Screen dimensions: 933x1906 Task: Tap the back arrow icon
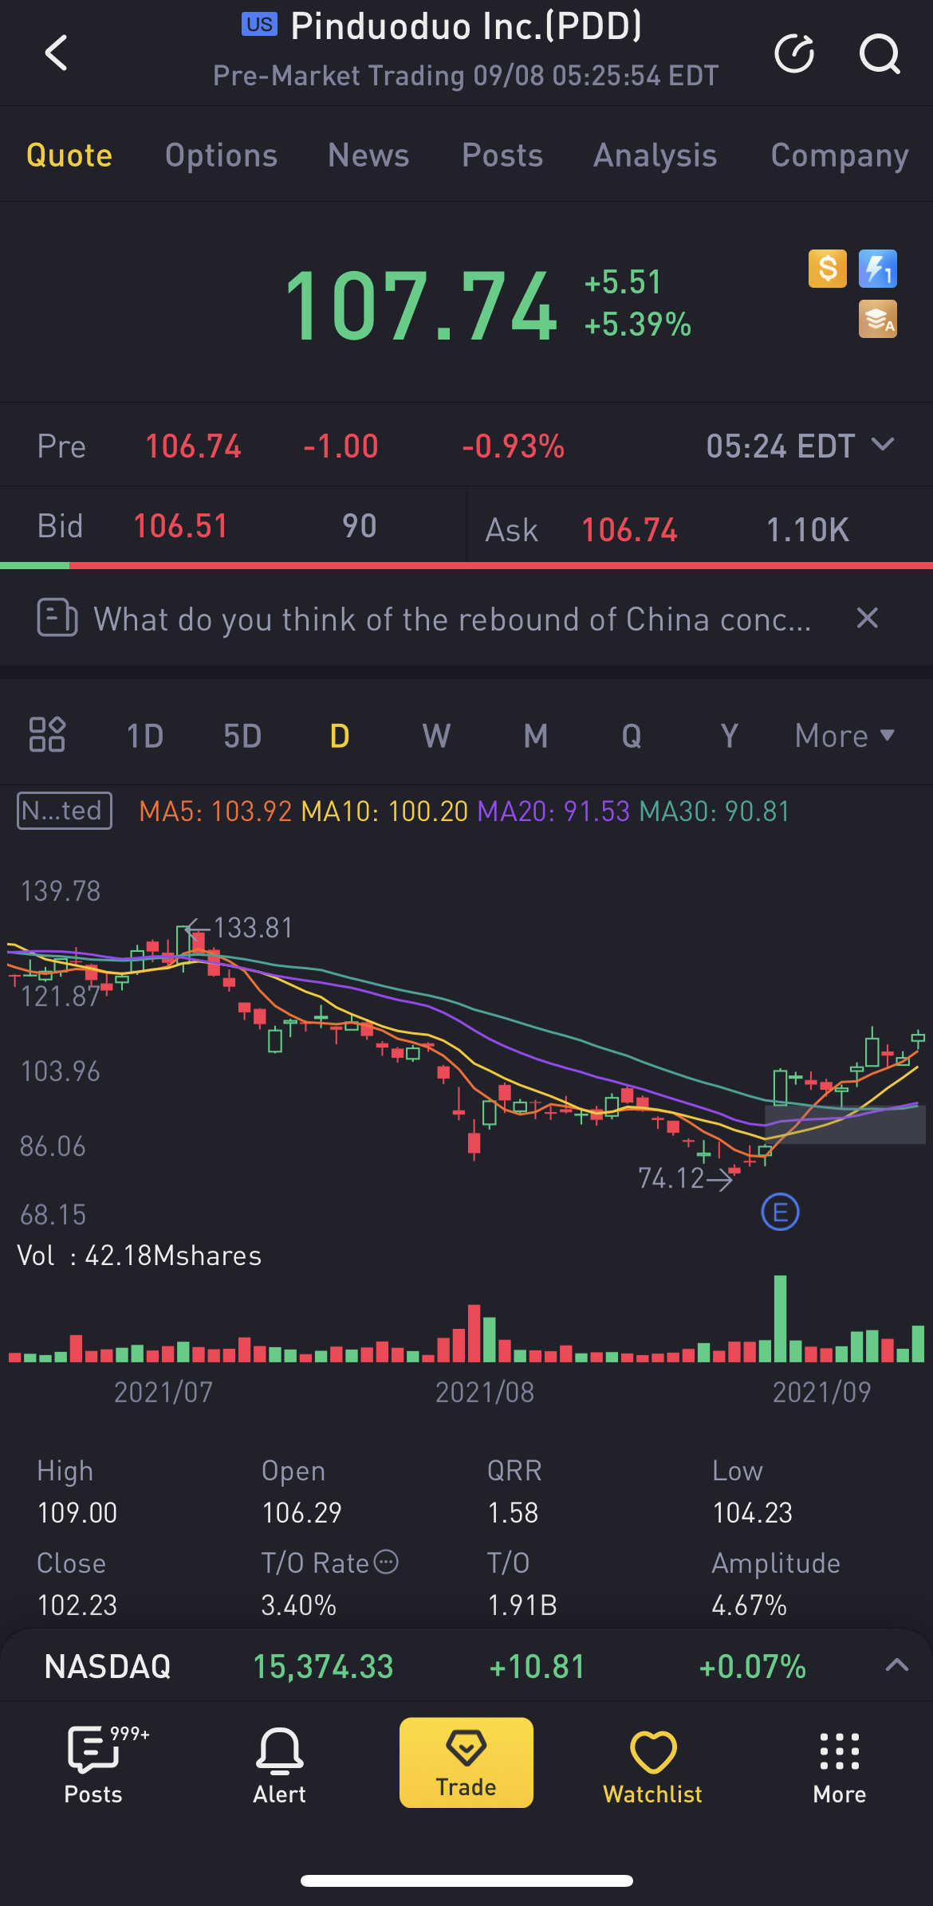(56, 53)
